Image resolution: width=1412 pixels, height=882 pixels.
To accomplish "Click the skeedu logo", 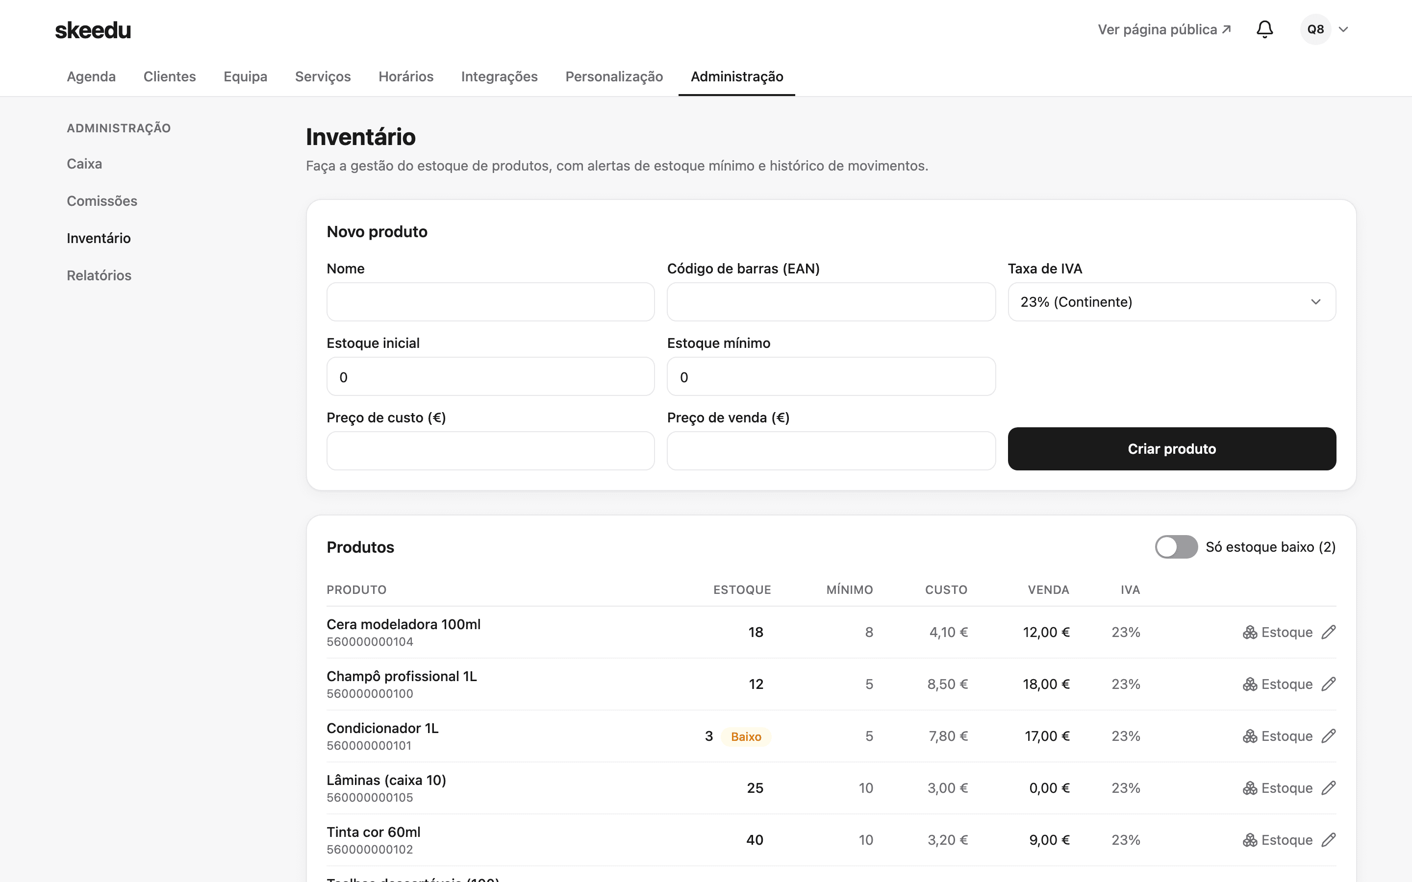I will (93, 30).
